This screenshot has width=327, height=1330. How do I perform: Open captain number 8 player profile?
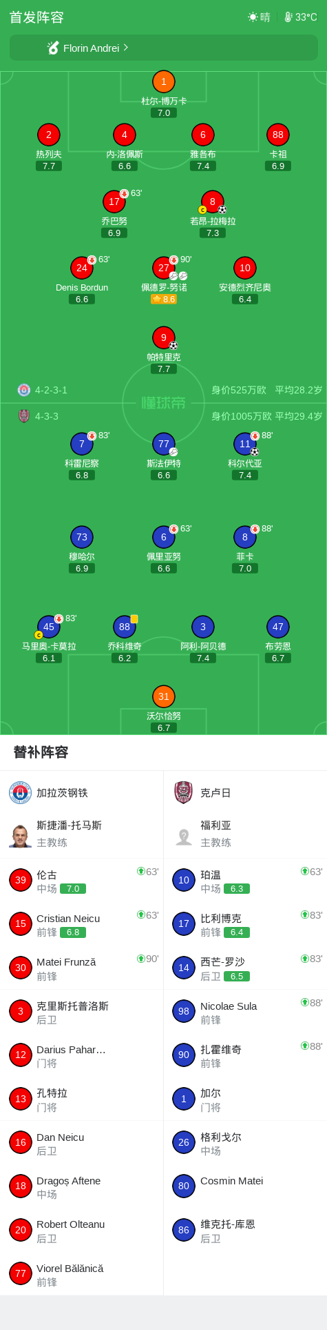(212, 202)
